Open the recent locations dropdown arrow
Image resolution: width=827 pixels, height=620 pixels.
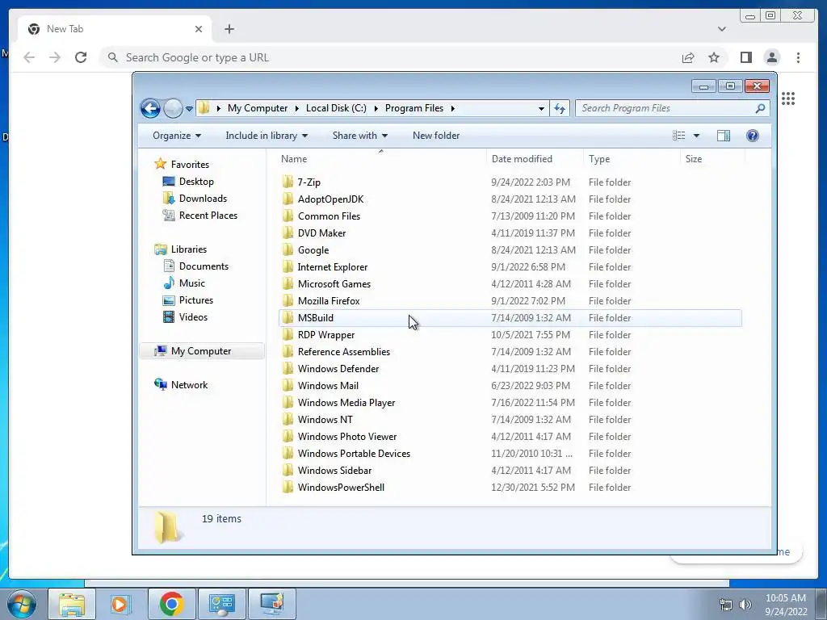click(189, 109)
